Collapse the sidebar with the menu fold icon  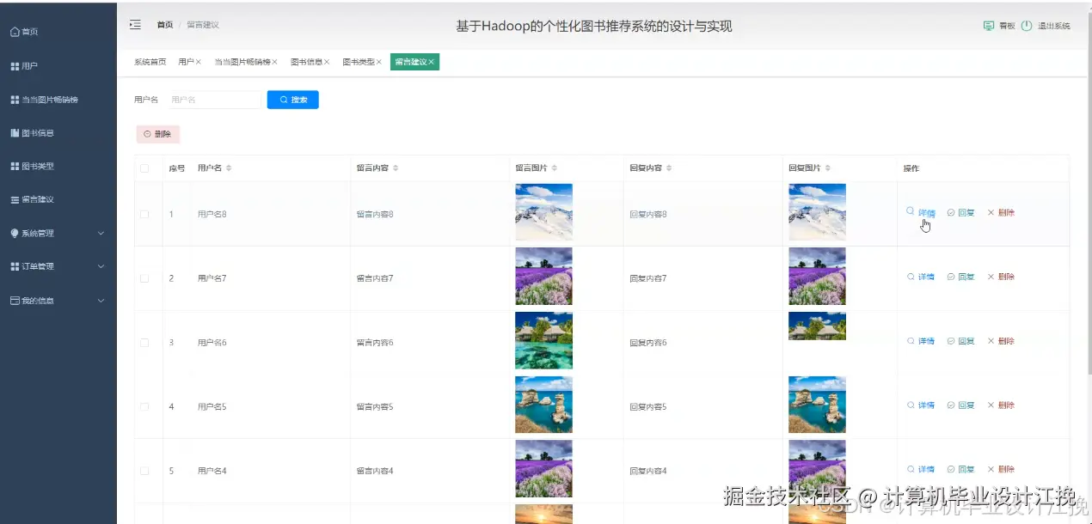pos(135,25)
